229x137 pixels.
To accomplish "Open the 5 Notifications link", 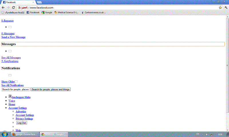I will coord(10,61).
